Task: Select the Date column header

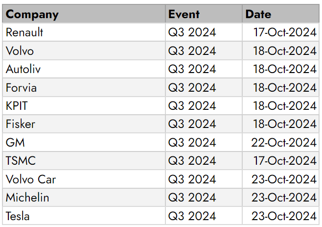Action: (281, 14)
